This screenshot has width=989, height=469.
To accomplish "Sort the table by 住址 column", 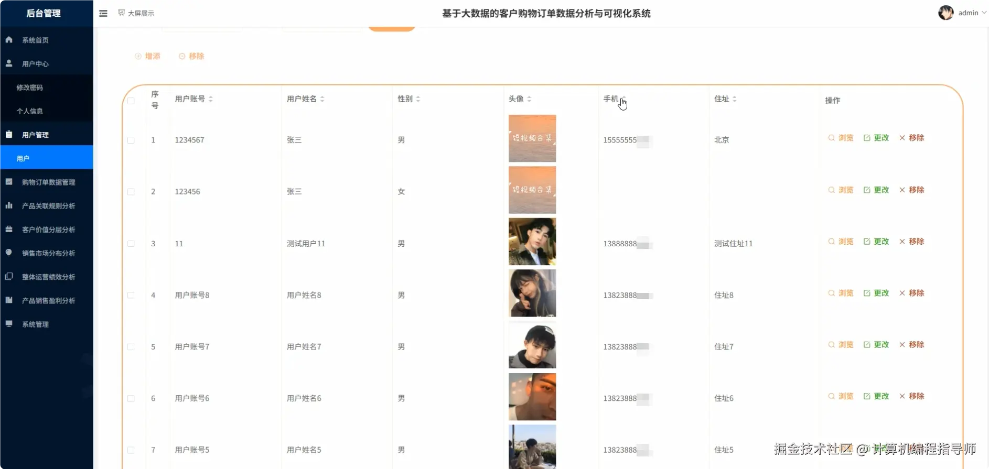I will (x=735, y=99).
